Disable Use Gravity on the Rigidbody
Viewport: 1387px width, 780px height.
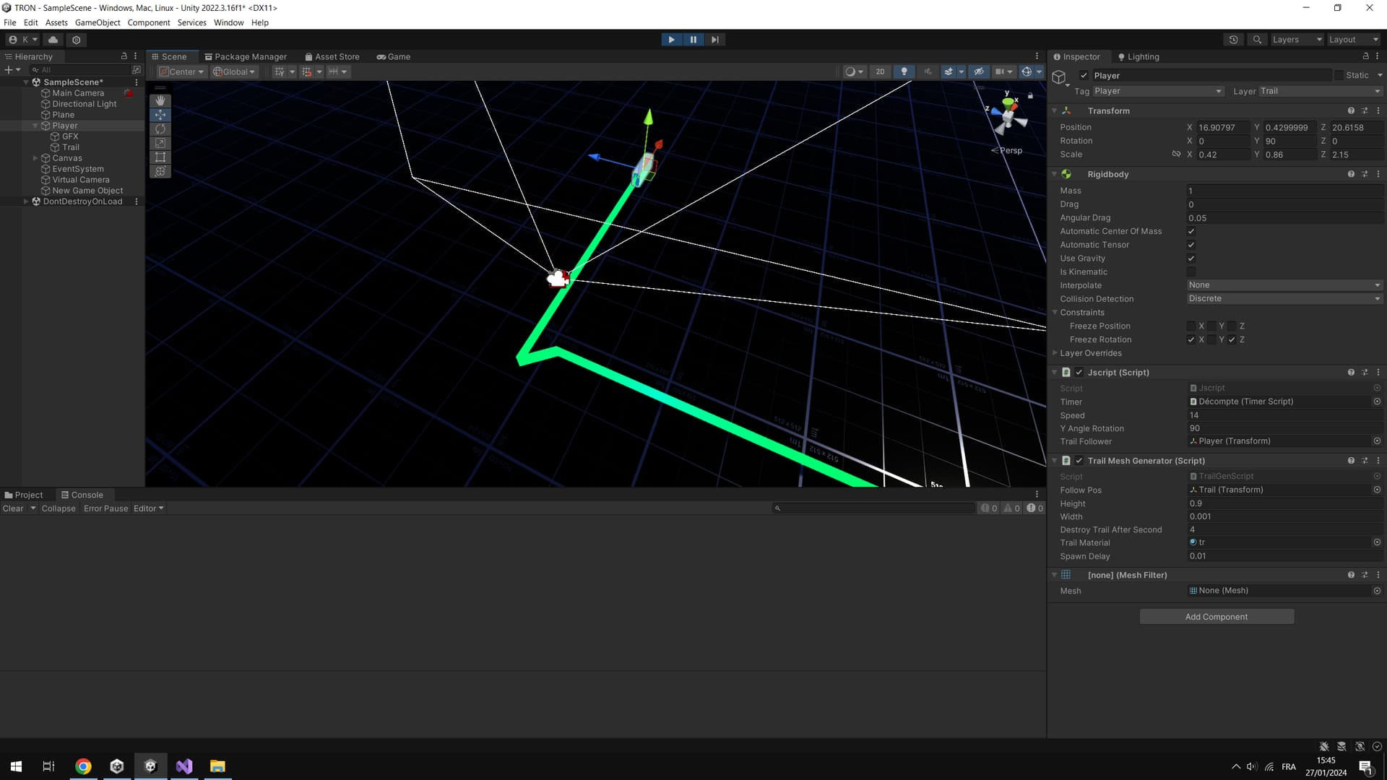coord(1191,258)
